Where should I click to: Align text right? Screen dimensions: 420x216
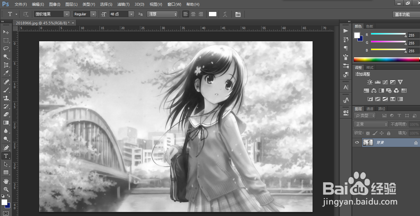tap(201, 14)
